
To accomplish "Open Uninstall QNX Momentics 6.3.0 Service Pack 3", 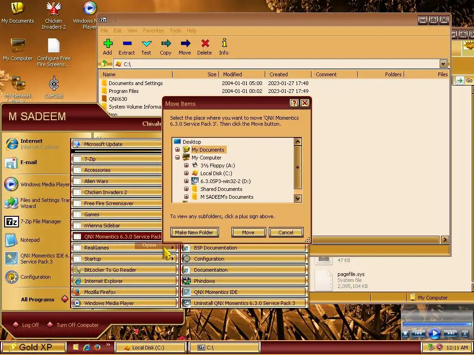I will [244, 303].
